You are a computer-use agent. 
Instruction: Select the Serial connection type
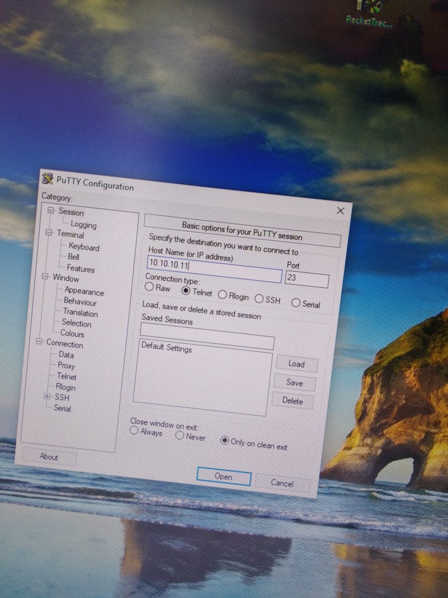click(x=295, y=303)
